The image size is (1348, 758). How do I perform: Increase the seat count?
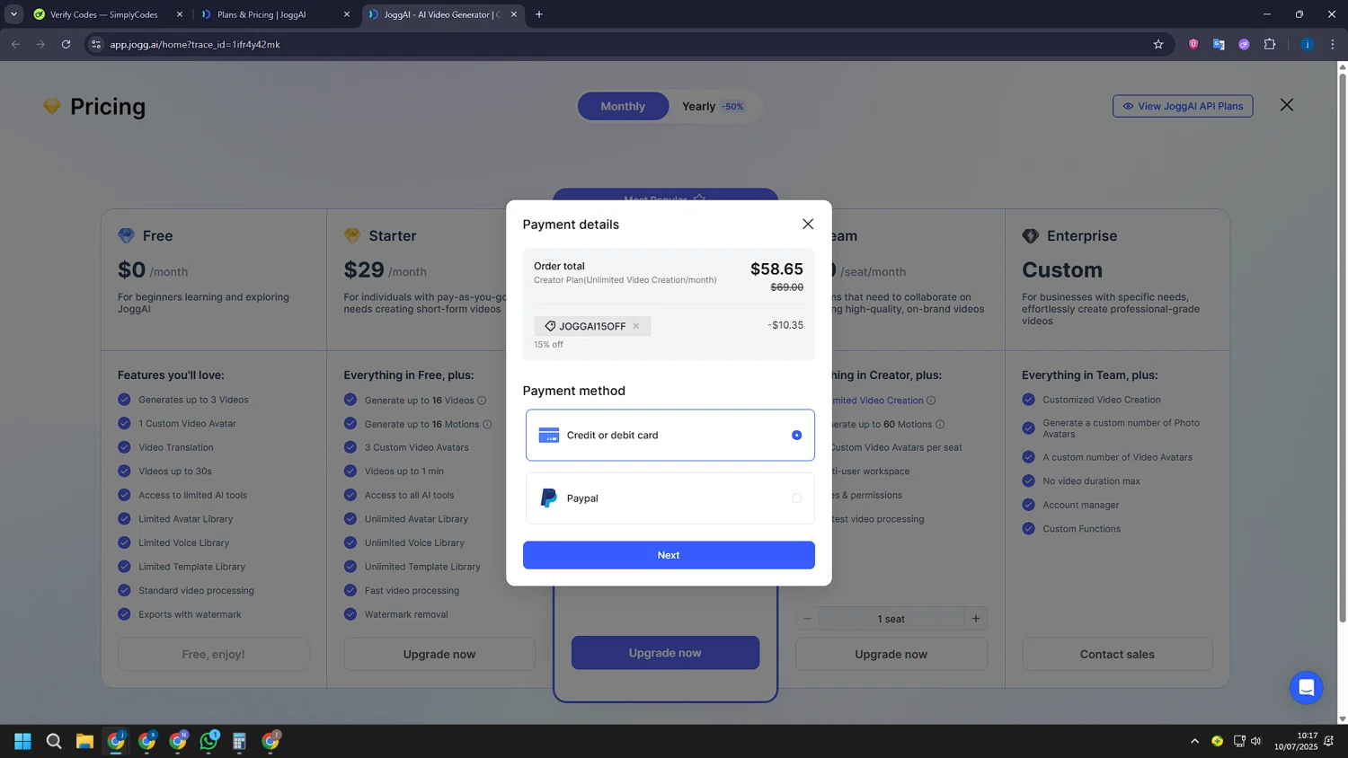pos(976,619)
